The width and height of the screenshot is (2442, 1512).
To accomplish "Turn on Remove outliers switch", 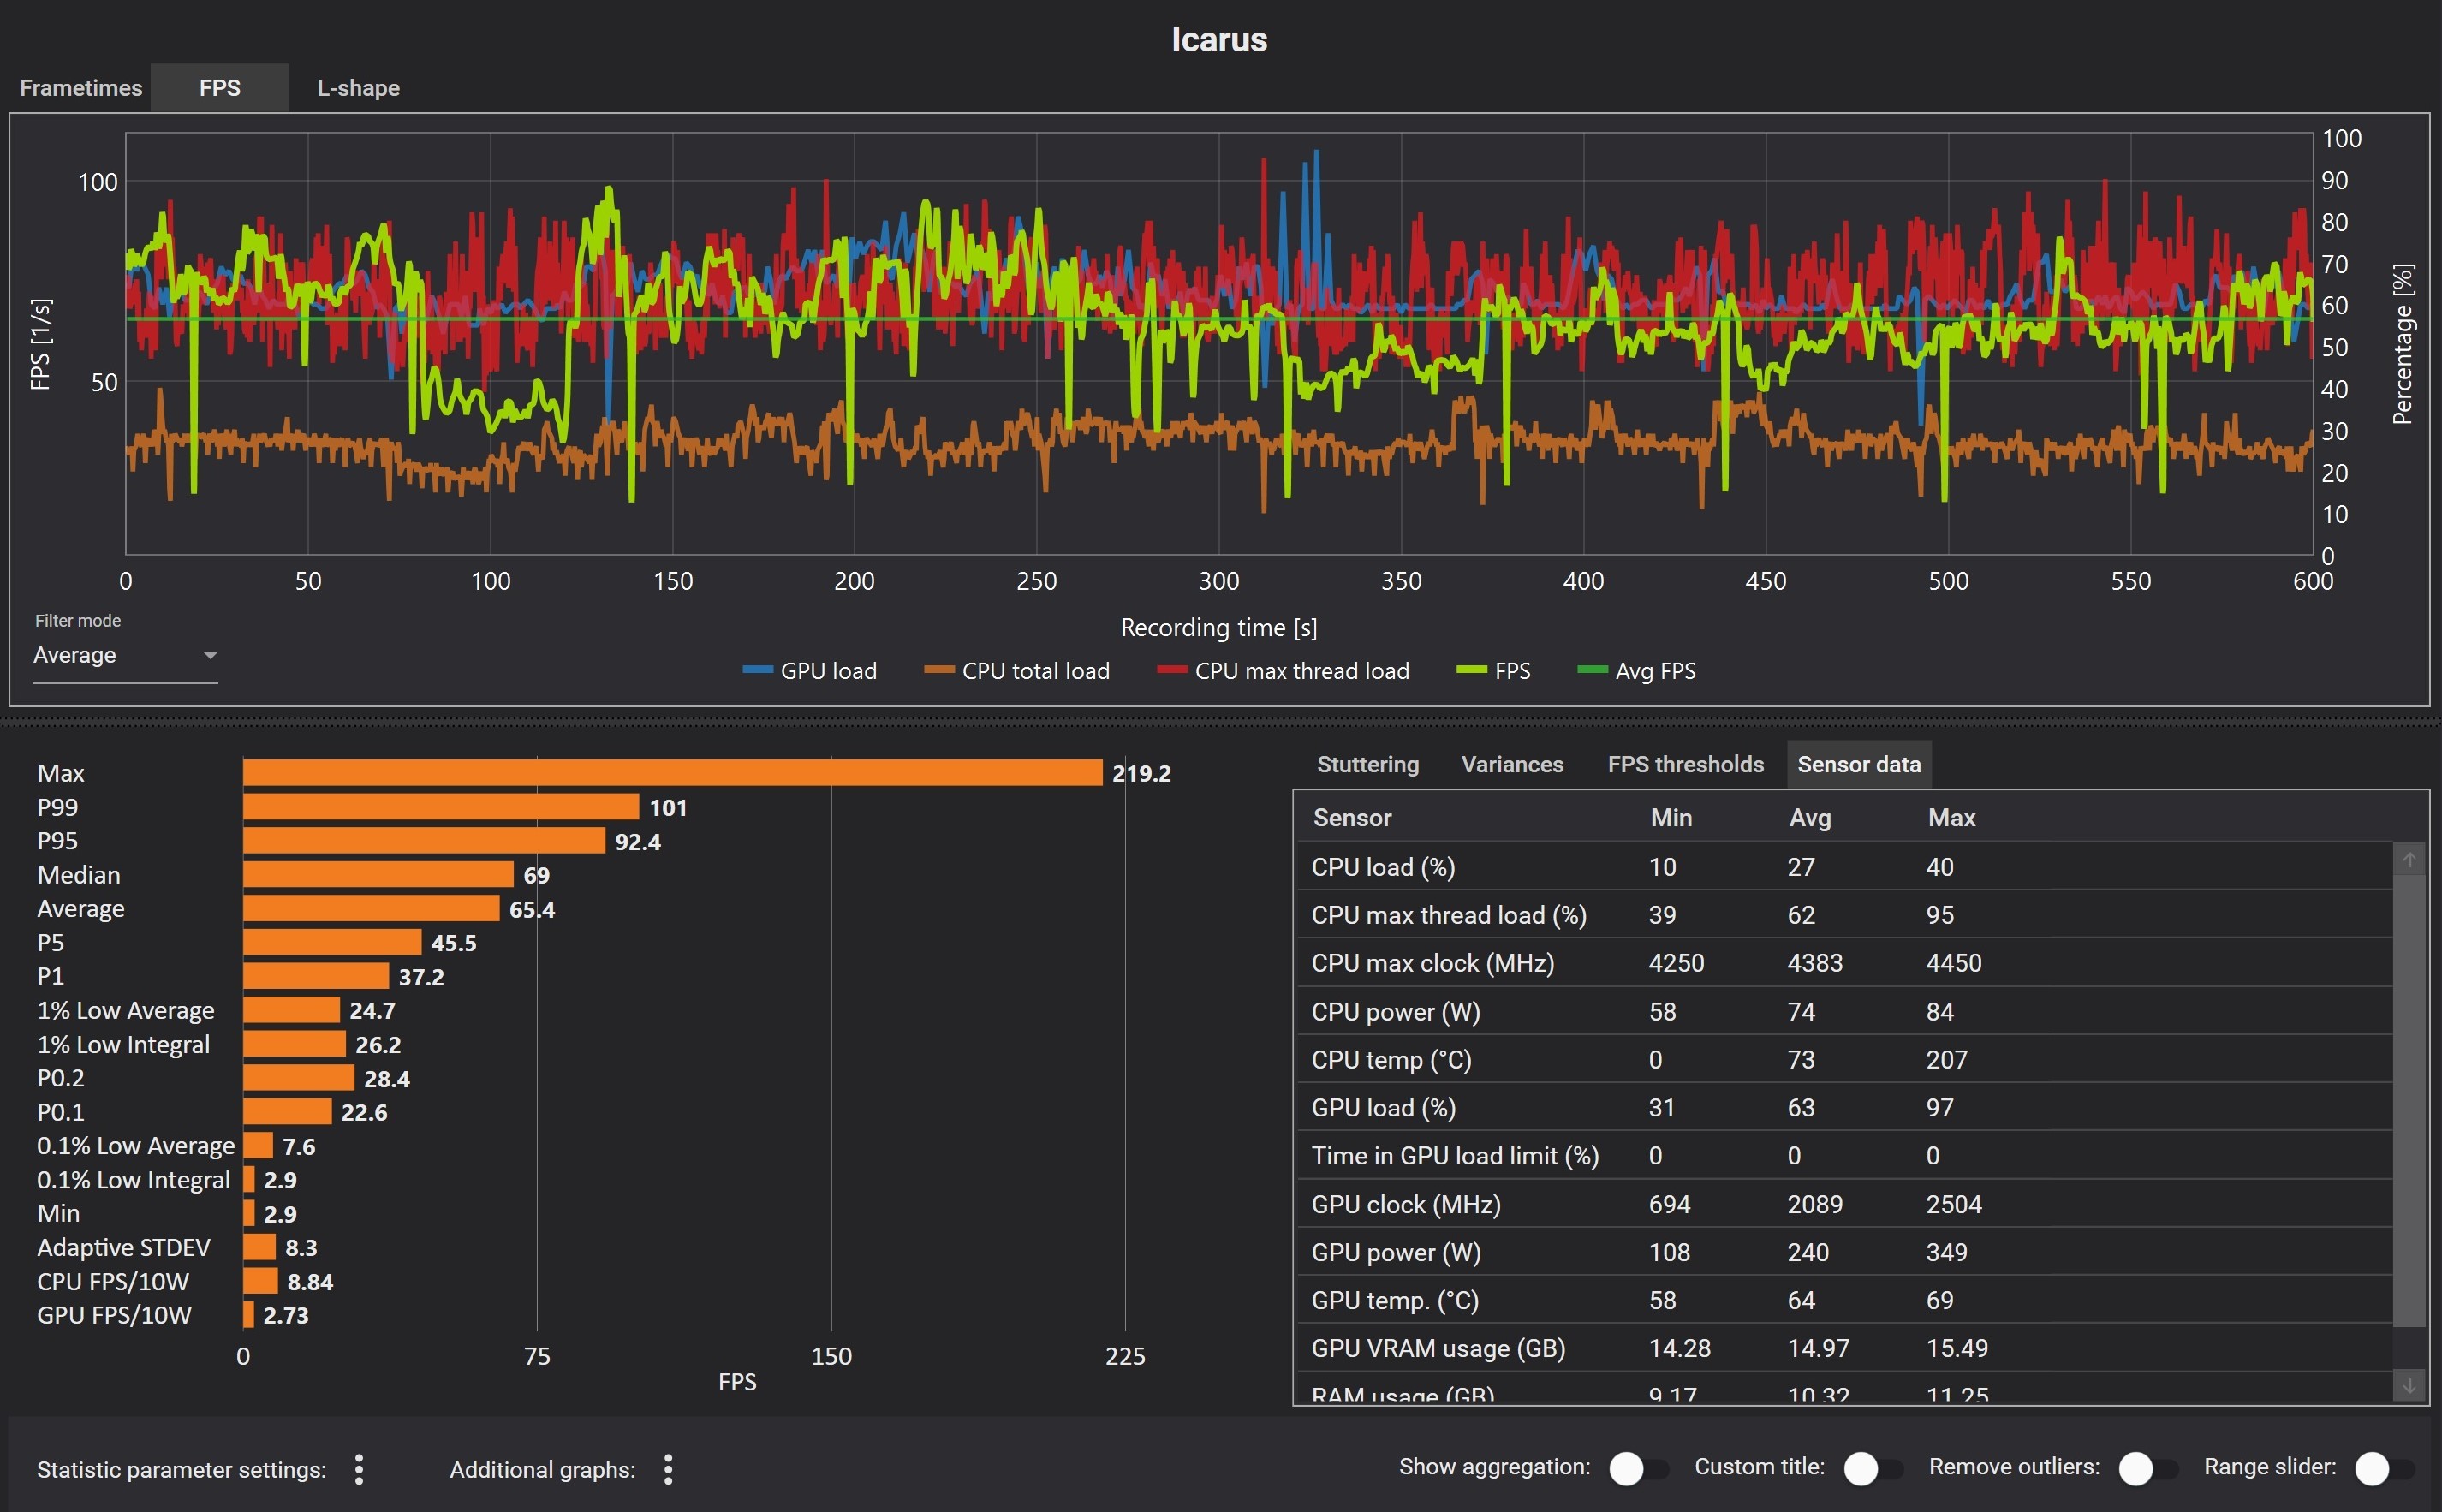I will [2147, 1468].
